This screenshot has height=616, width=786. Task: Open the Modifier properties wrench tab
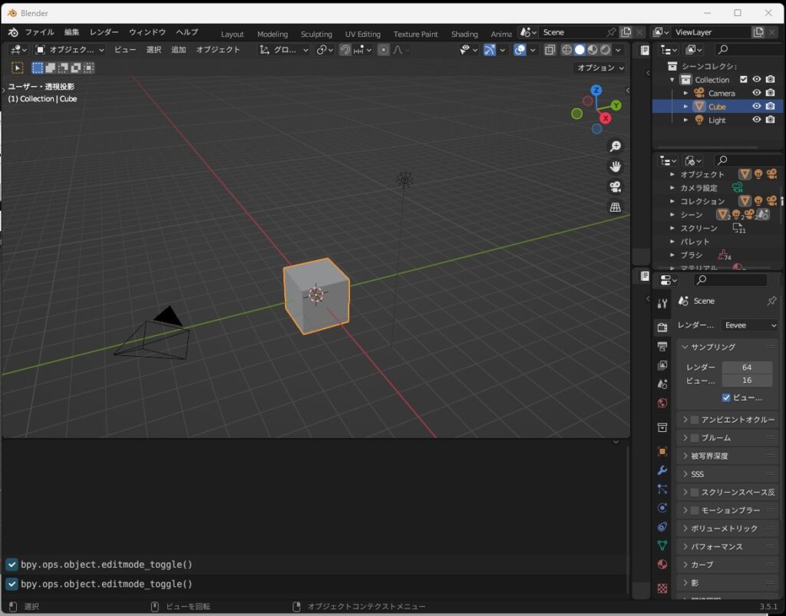click(662, 470)
